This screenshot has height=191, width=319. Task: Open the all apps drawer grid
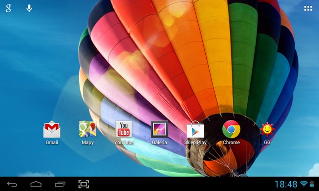(308, 8)
